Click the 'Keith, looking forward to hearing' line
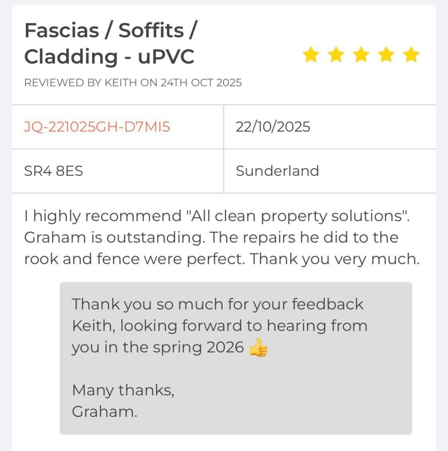This screenshot has height=451, width=448. (x=219, y=326)
